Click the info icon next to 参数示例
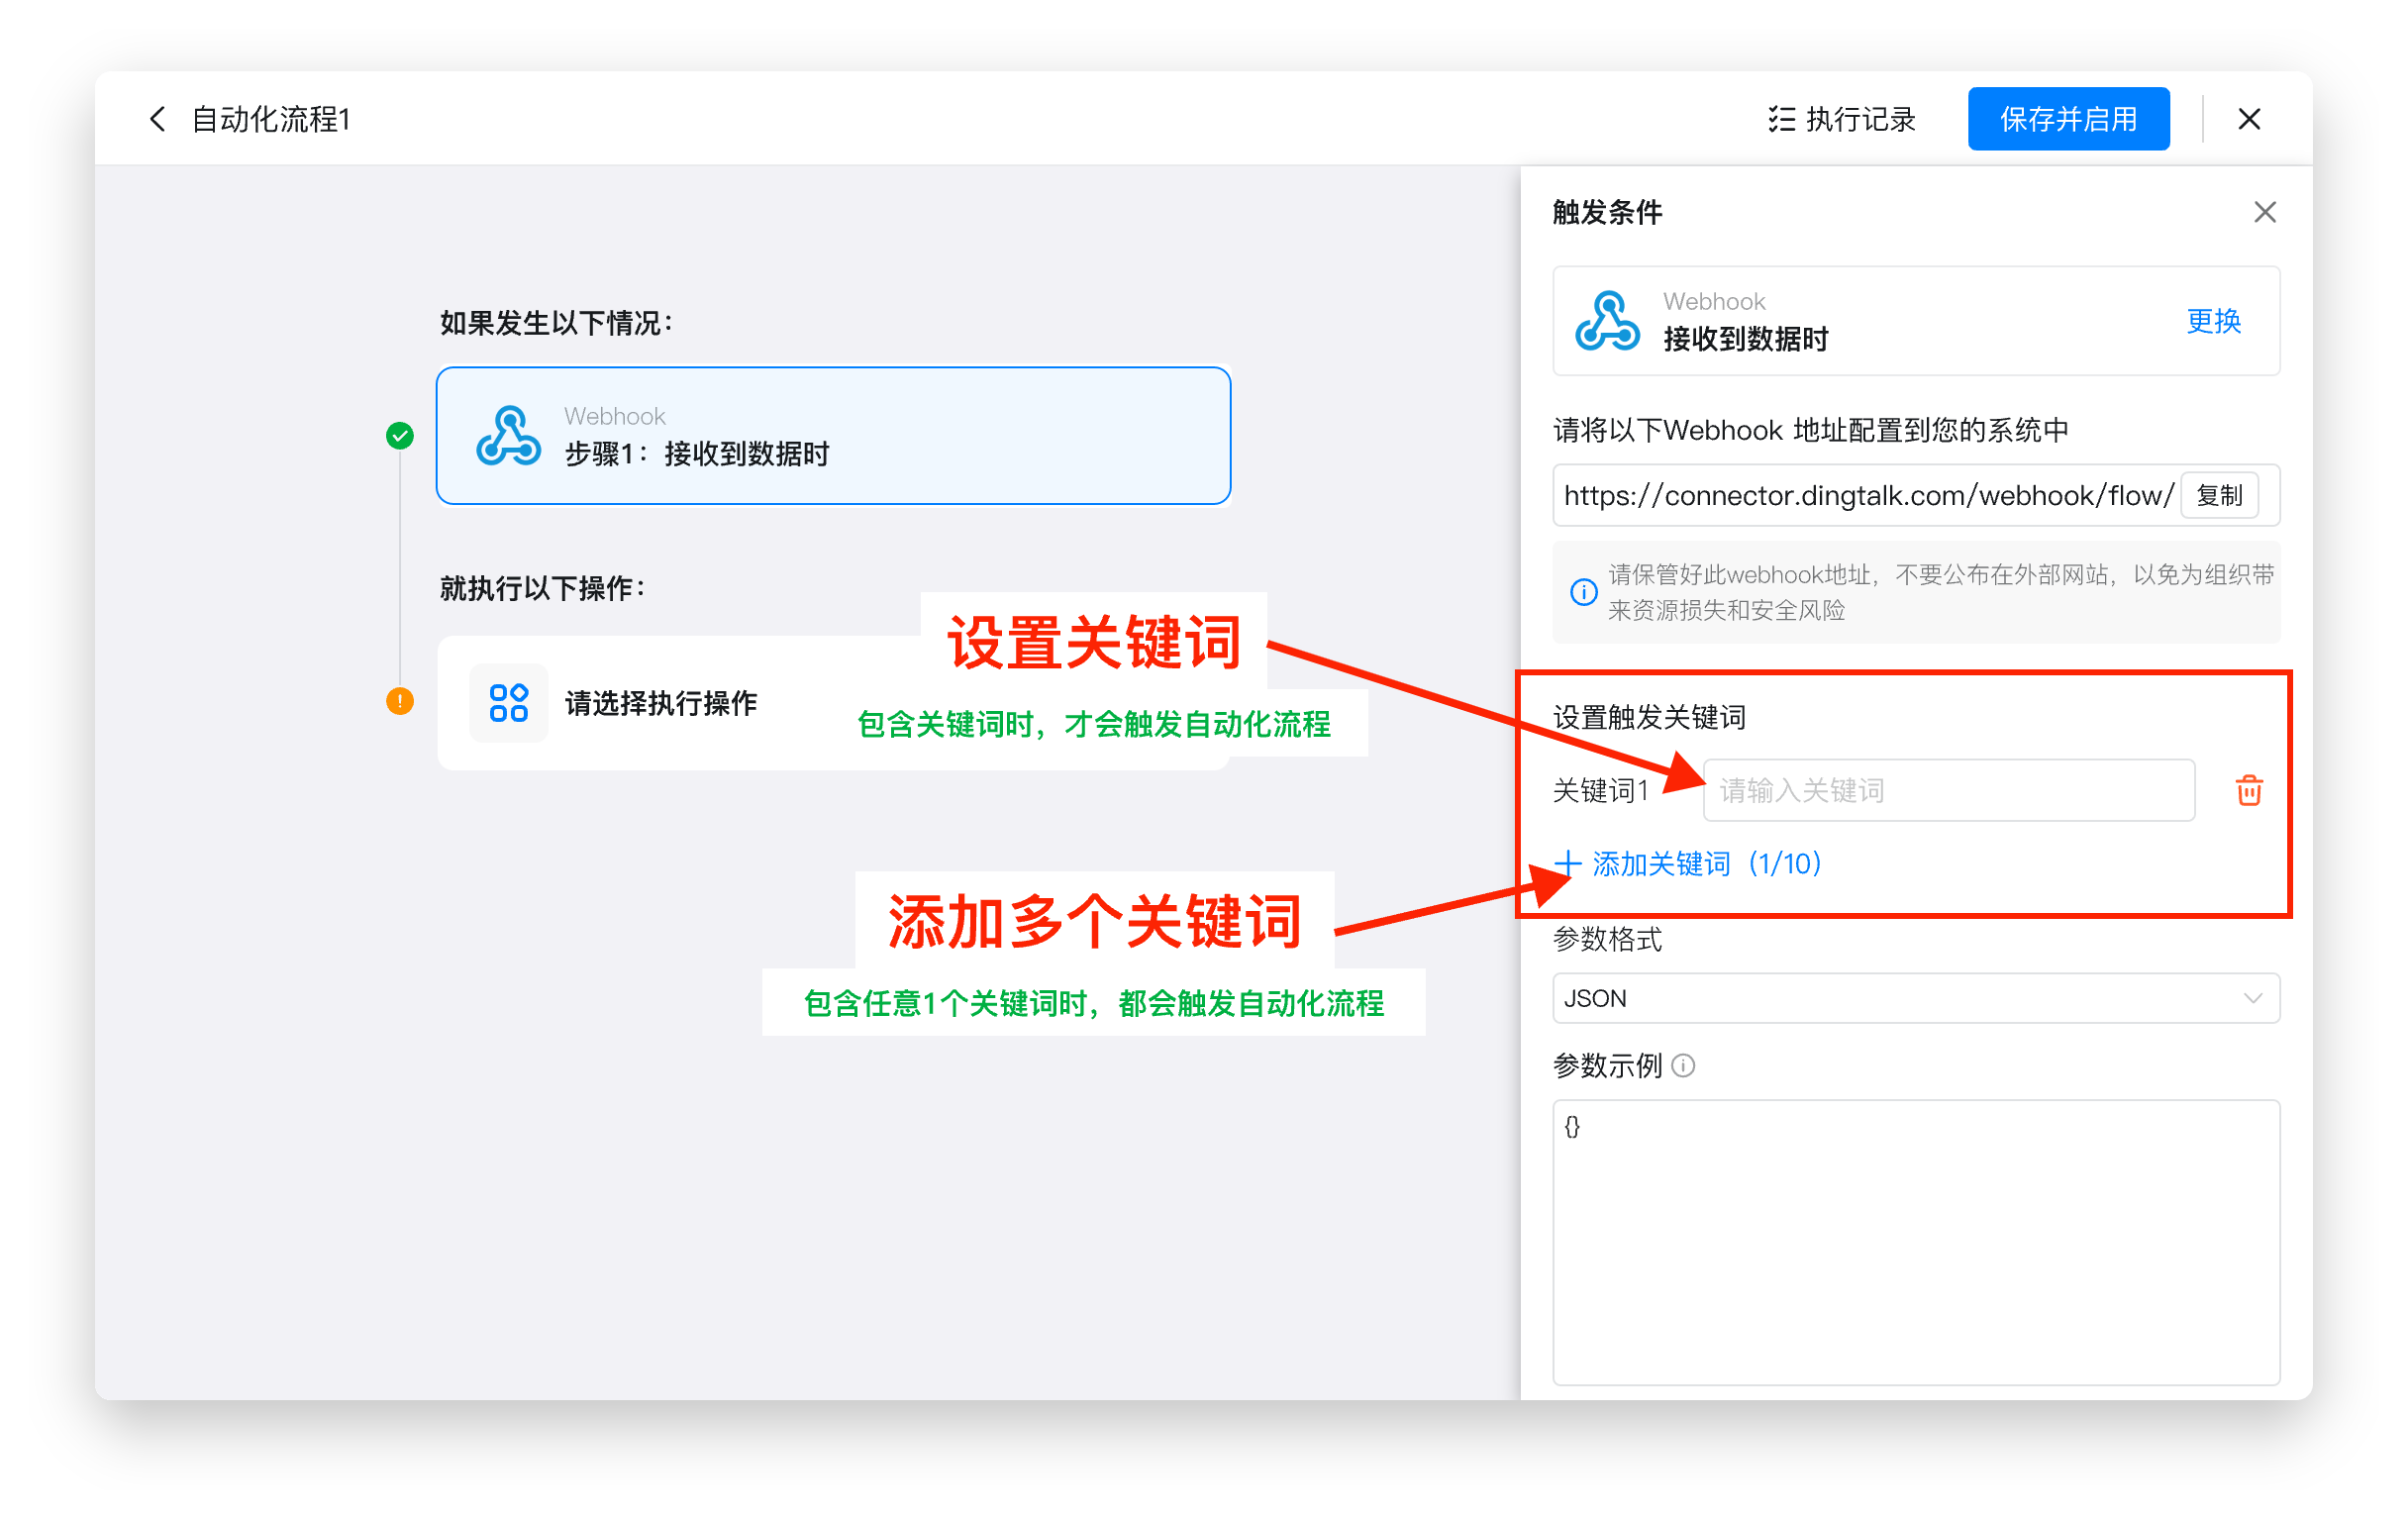2408x1519 pixels. click(x=1684, y=1066)
